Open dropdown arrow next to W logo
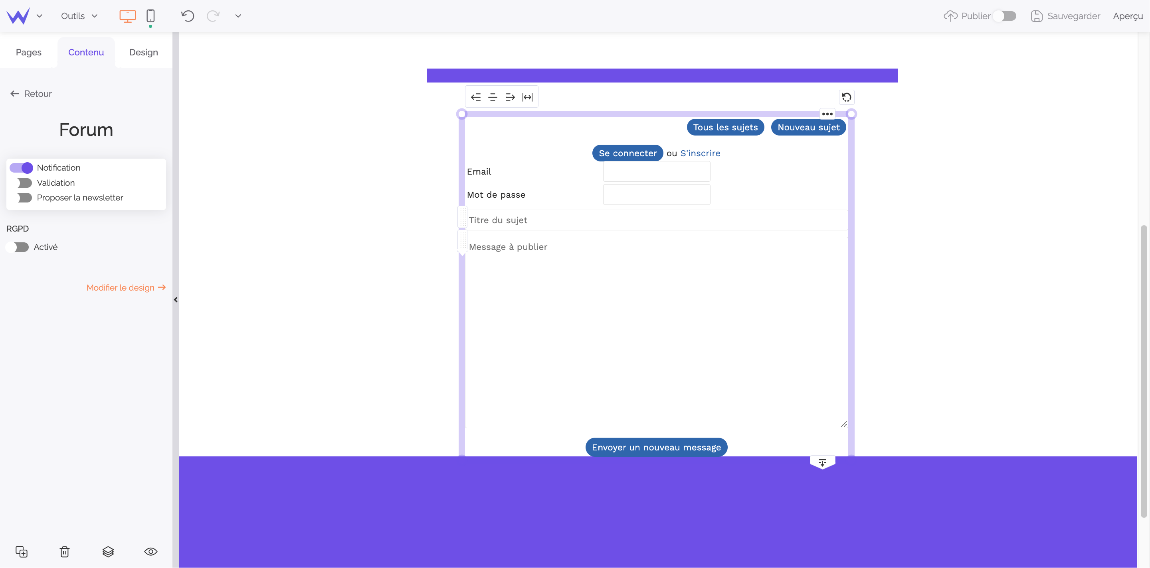1150x568 pixels. (39, 16)
